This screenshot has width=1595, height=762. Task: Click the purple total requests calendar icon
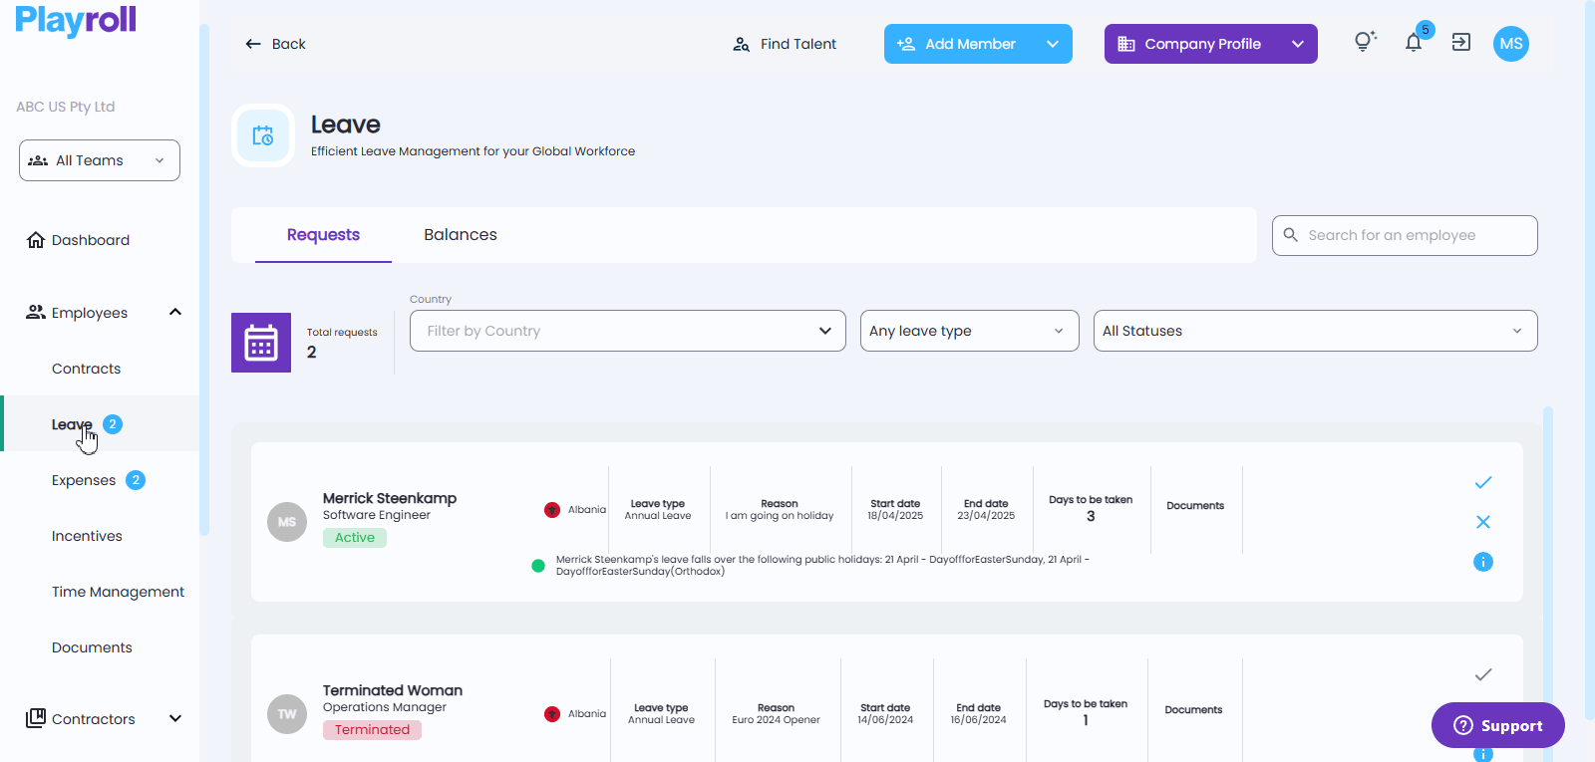pos(261,343)
